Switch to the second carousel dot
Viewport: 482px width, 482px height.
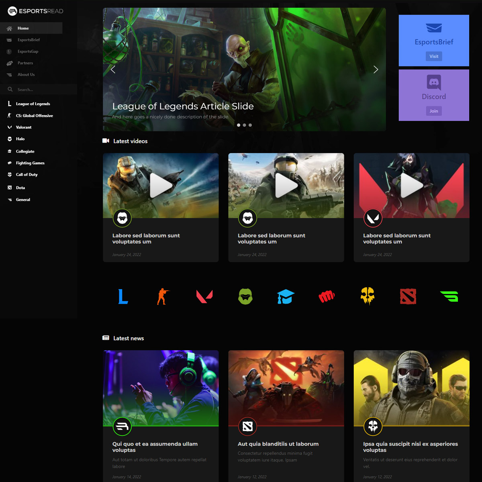tap(244, 125)
